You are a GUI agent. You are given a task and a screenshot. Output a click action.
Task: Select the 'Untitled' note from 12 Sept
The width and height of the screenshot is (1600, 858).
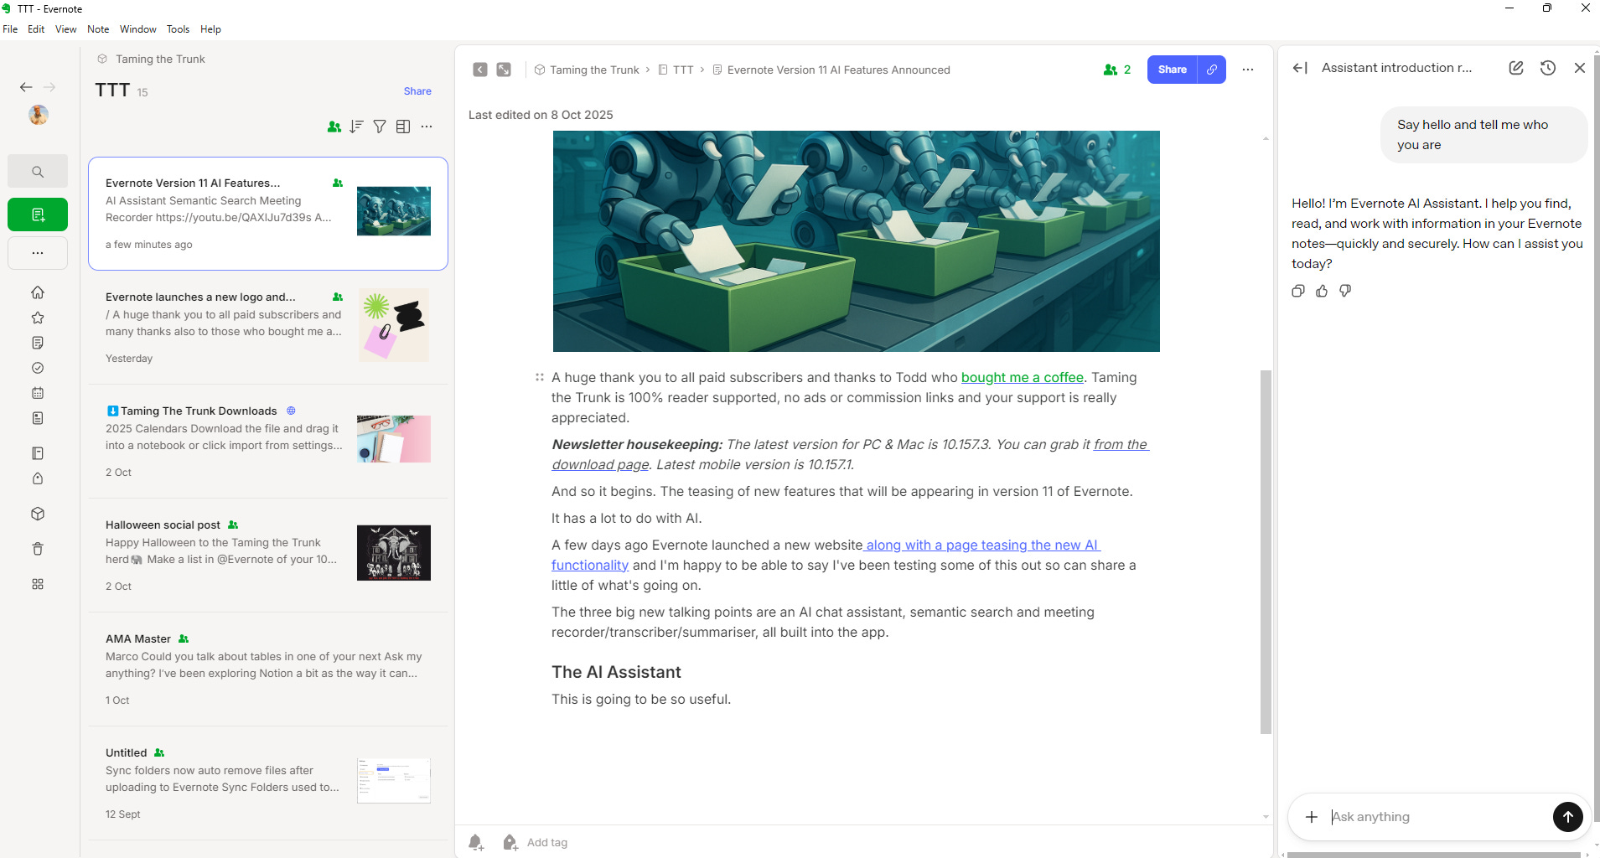pos(268,783)
